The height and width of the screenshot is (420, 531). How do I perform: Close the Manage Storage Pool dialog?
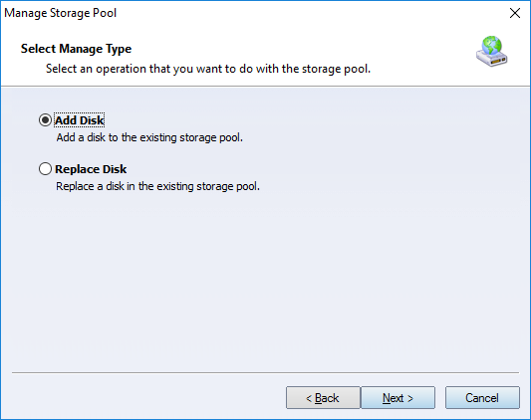coord(515,13)
